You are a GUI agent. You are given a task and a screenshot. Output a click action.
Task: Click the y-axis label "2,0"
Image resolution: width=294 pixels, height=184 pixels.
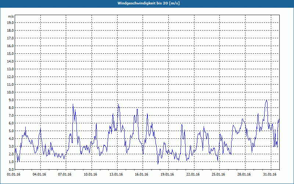pos(11,154)
